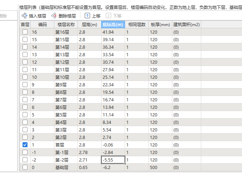The height and width of the screenshot is (173, 242).
Task: Click the floor name cell 第6层
Action: 66,107
